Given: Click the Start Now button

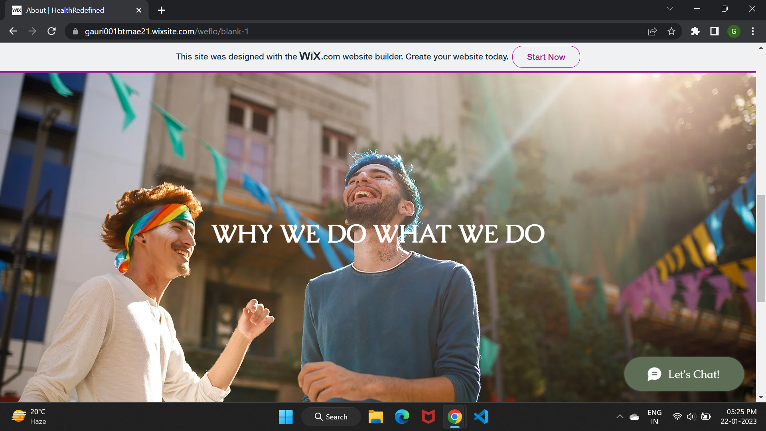Looking at the screenshot, I should coord(546,57).
